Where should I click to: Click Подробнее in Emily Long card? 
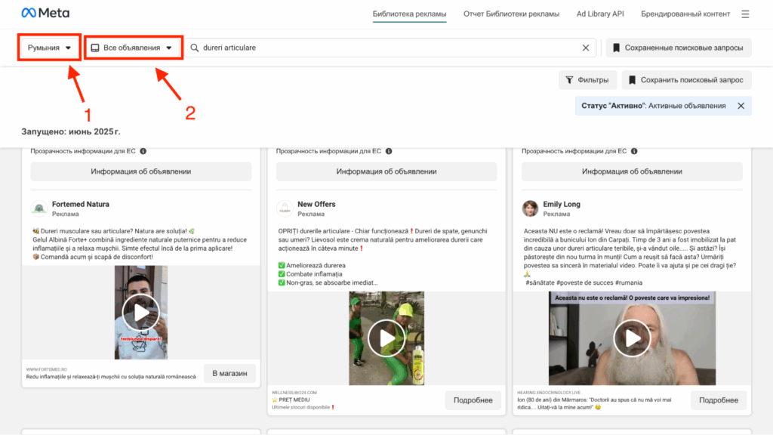point(719,400)
